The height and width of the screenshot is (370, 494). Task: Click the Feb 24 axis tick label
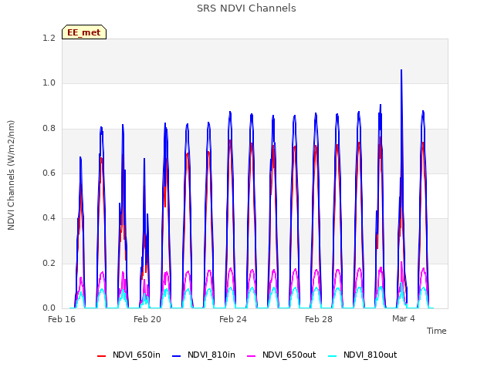pos(233,319)
